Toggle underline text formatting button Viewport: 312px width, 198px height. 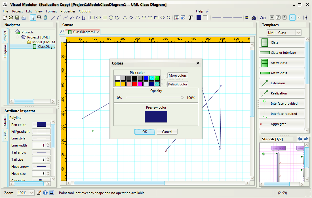pos(284,18)
